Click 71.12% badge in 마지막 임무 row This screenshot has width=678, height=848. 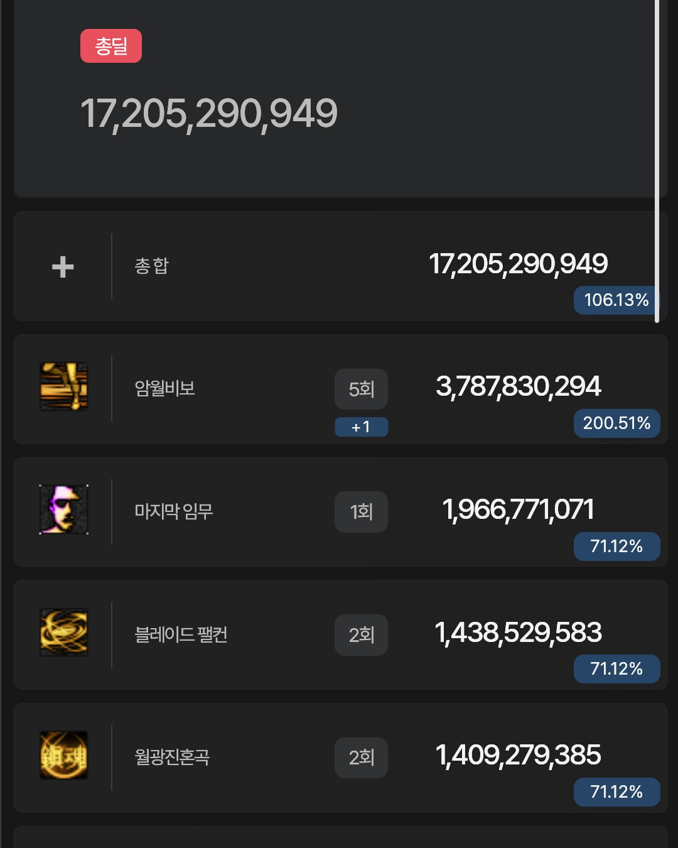616,546
